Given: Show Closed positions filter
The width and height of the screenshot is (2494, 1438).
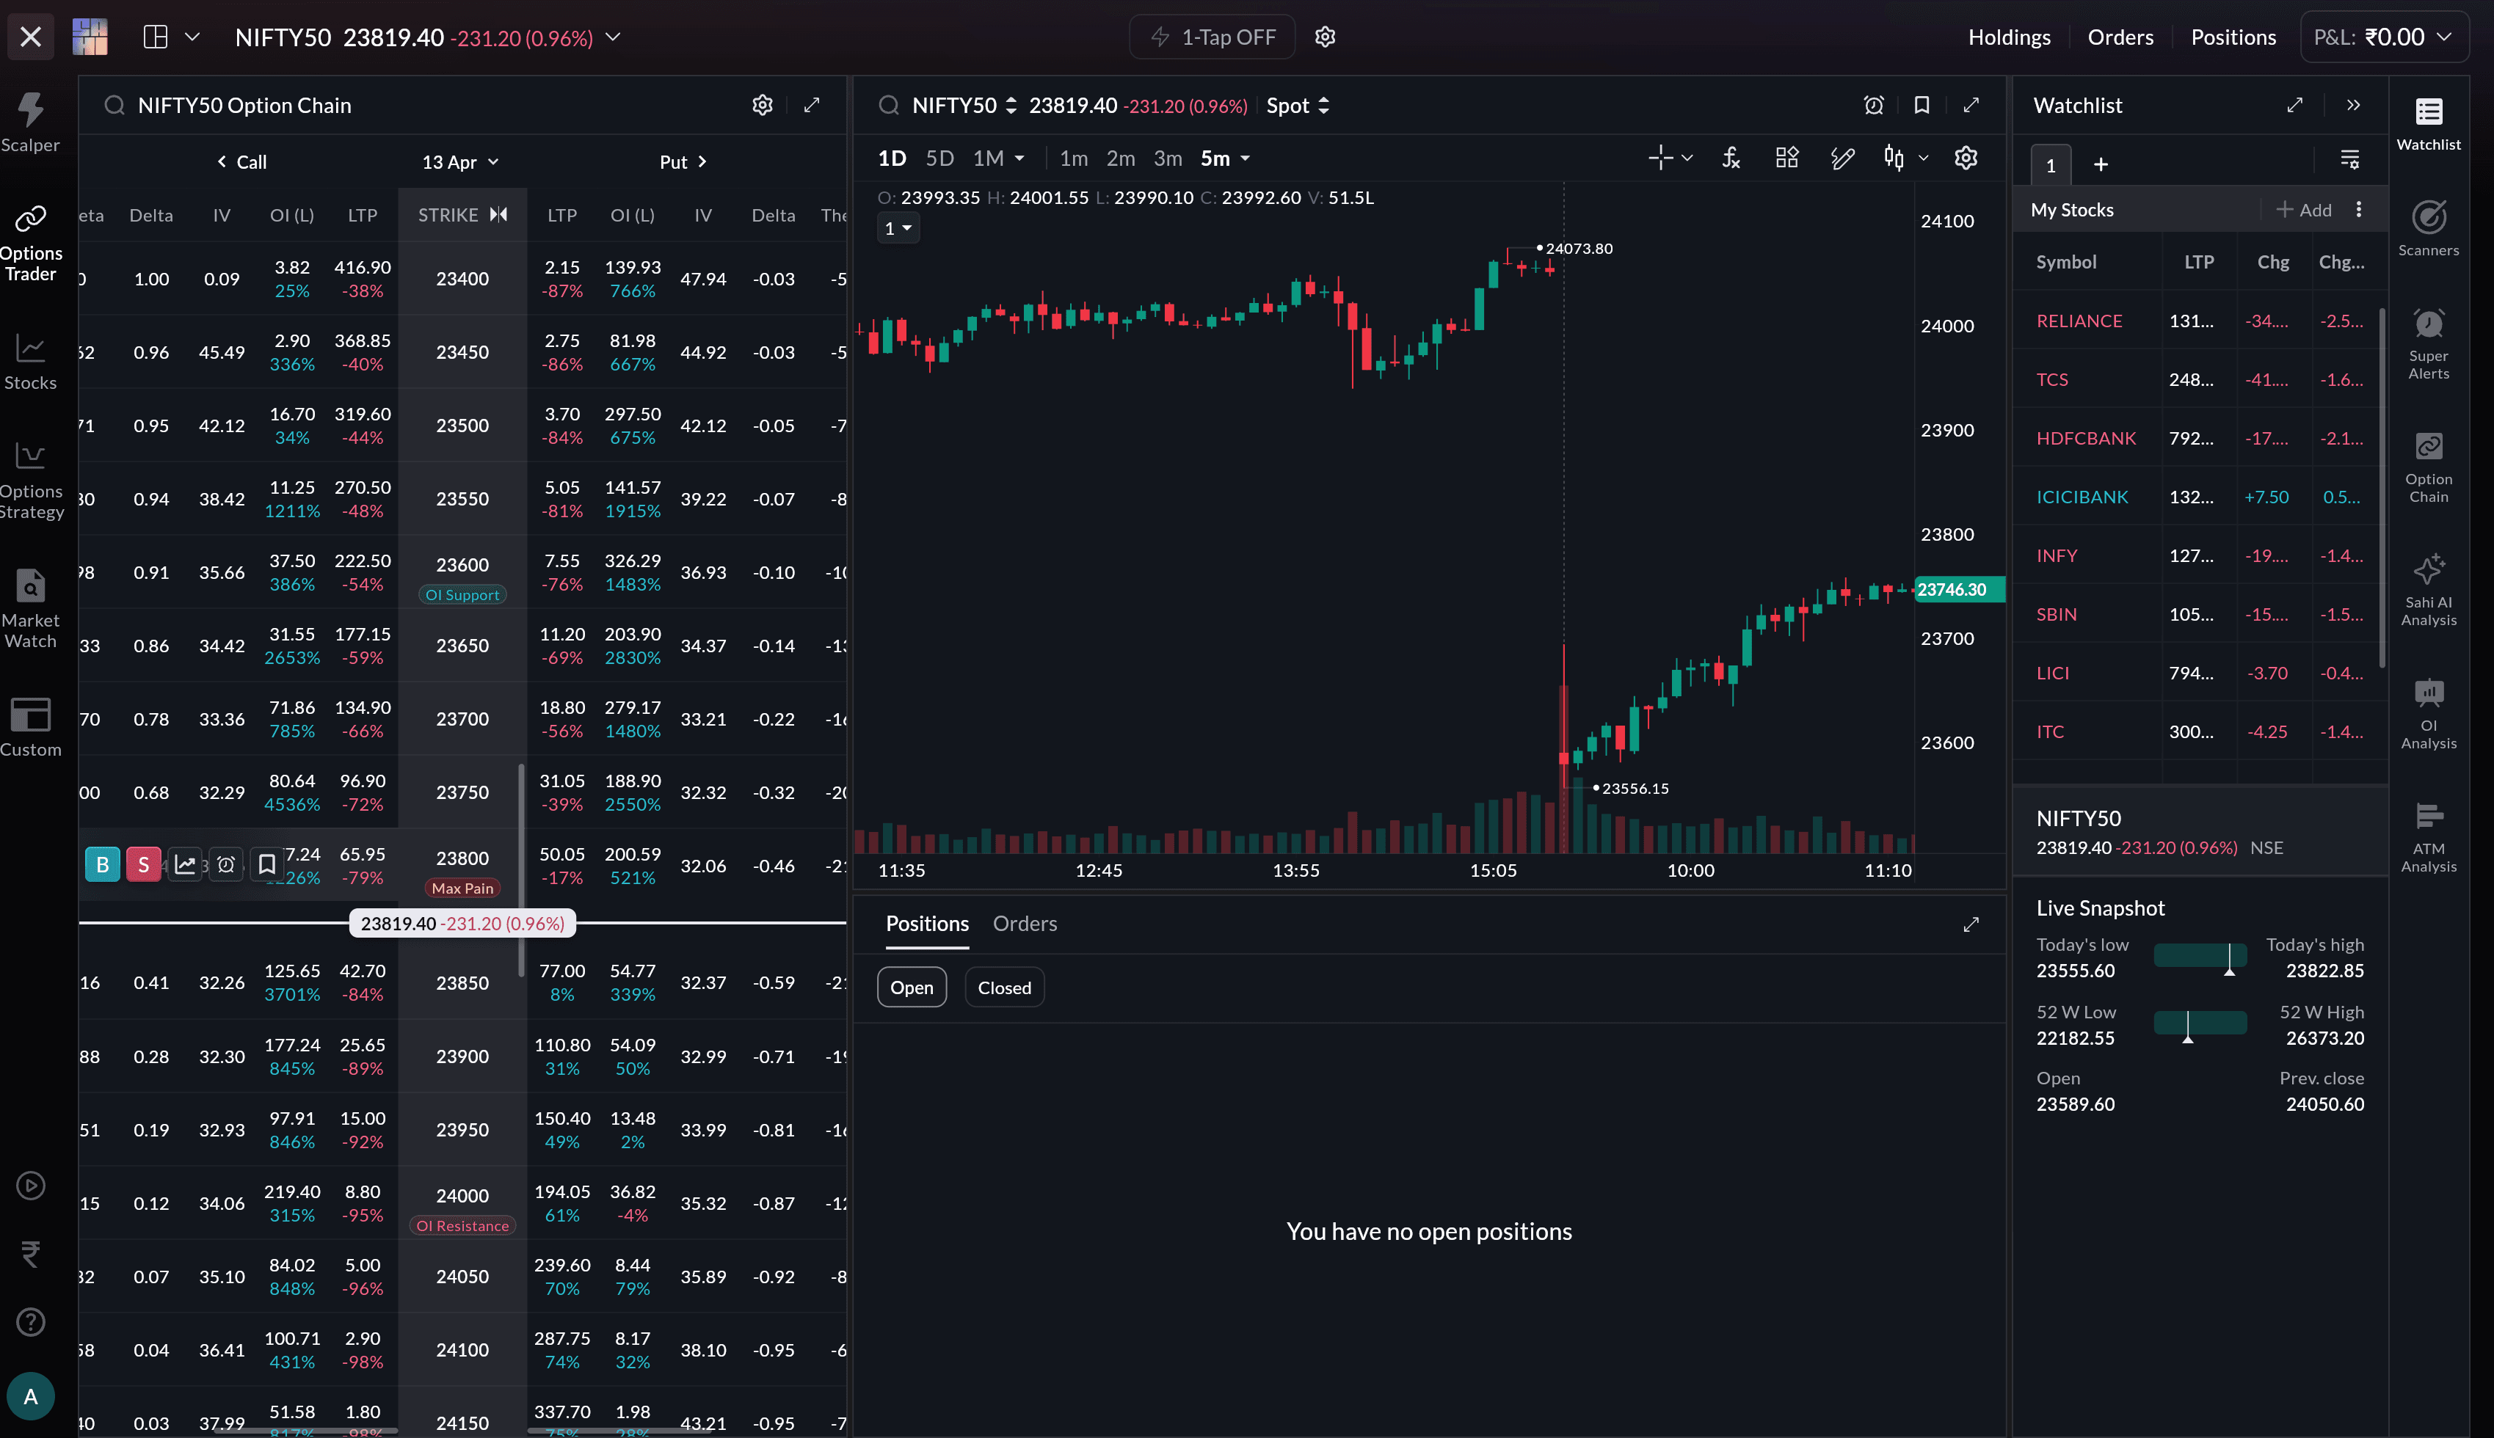Looking at the screenshot, I should (1003, 988).
